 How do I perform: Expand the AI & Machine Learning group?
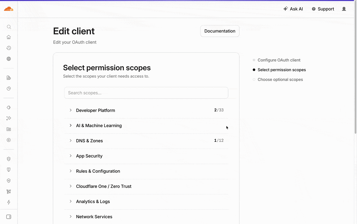pos(146,126)
